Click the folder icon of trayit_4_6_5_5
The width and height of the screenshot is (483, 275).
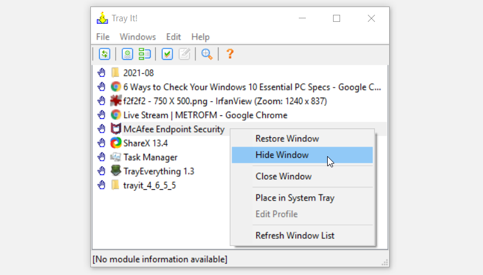click(x=115, y=185)
